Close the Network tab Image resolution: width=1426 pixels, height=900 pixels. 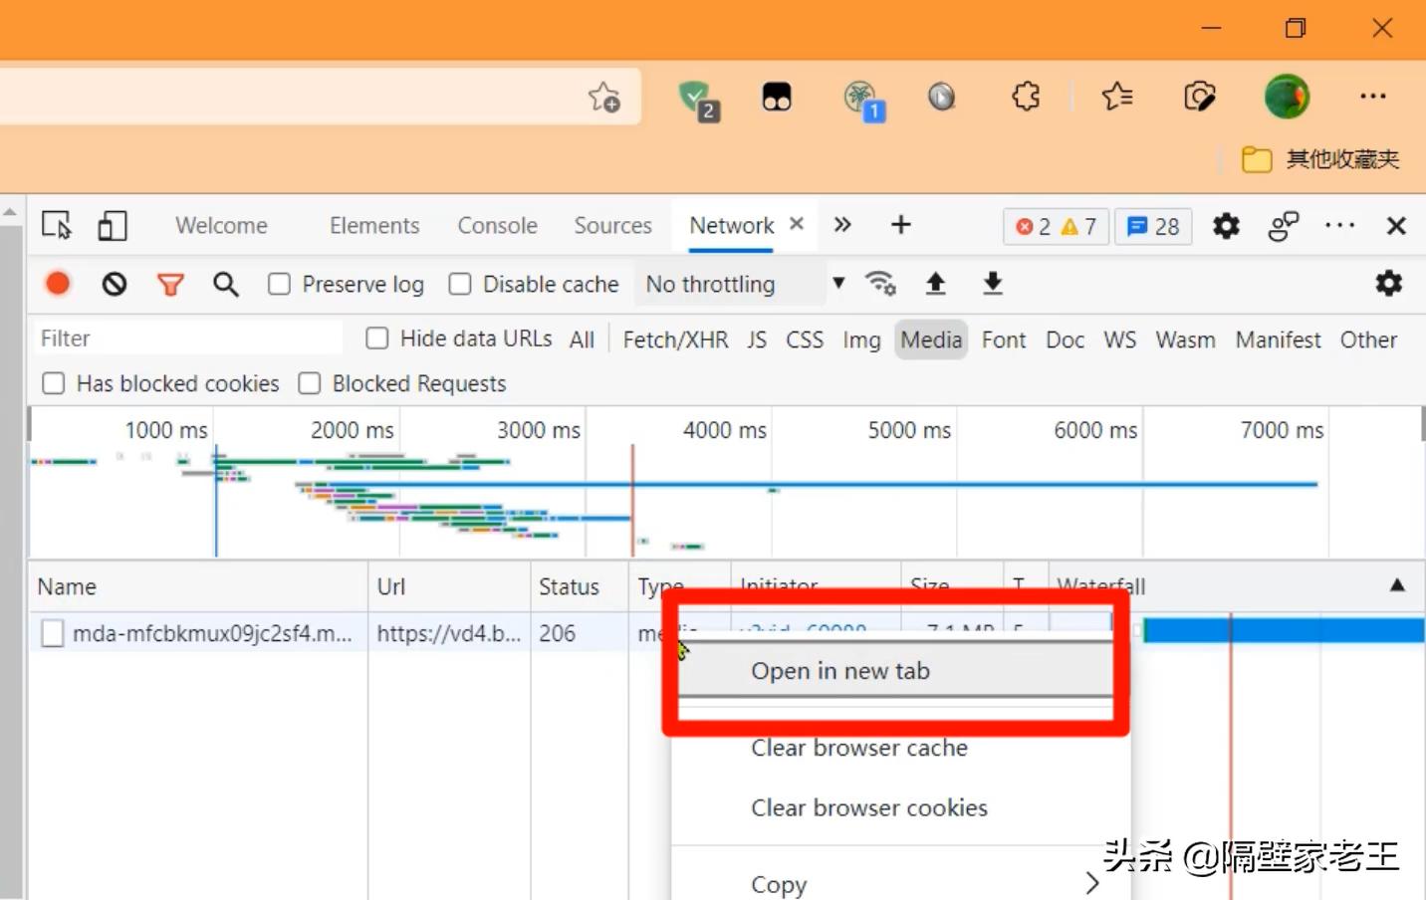[x=797, y=224]
